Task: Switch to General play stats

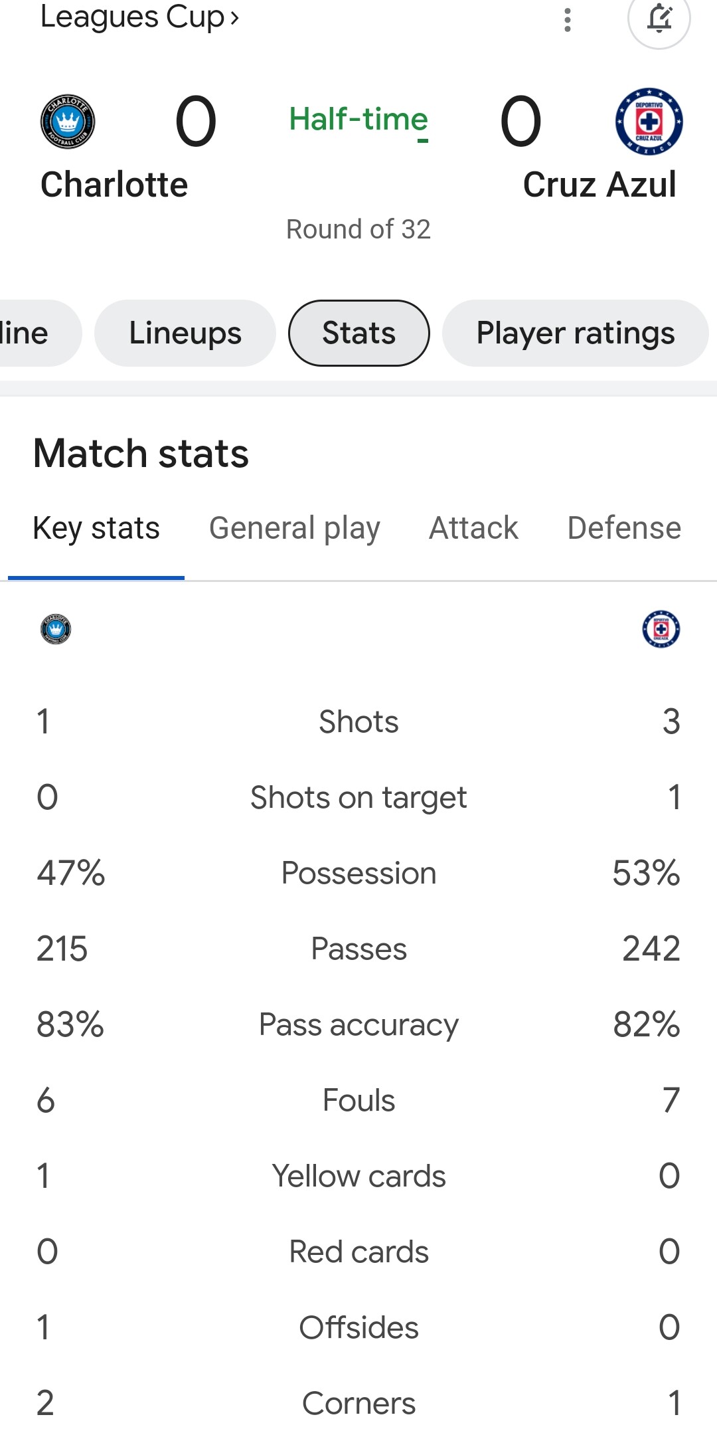Action: (294, 529)
